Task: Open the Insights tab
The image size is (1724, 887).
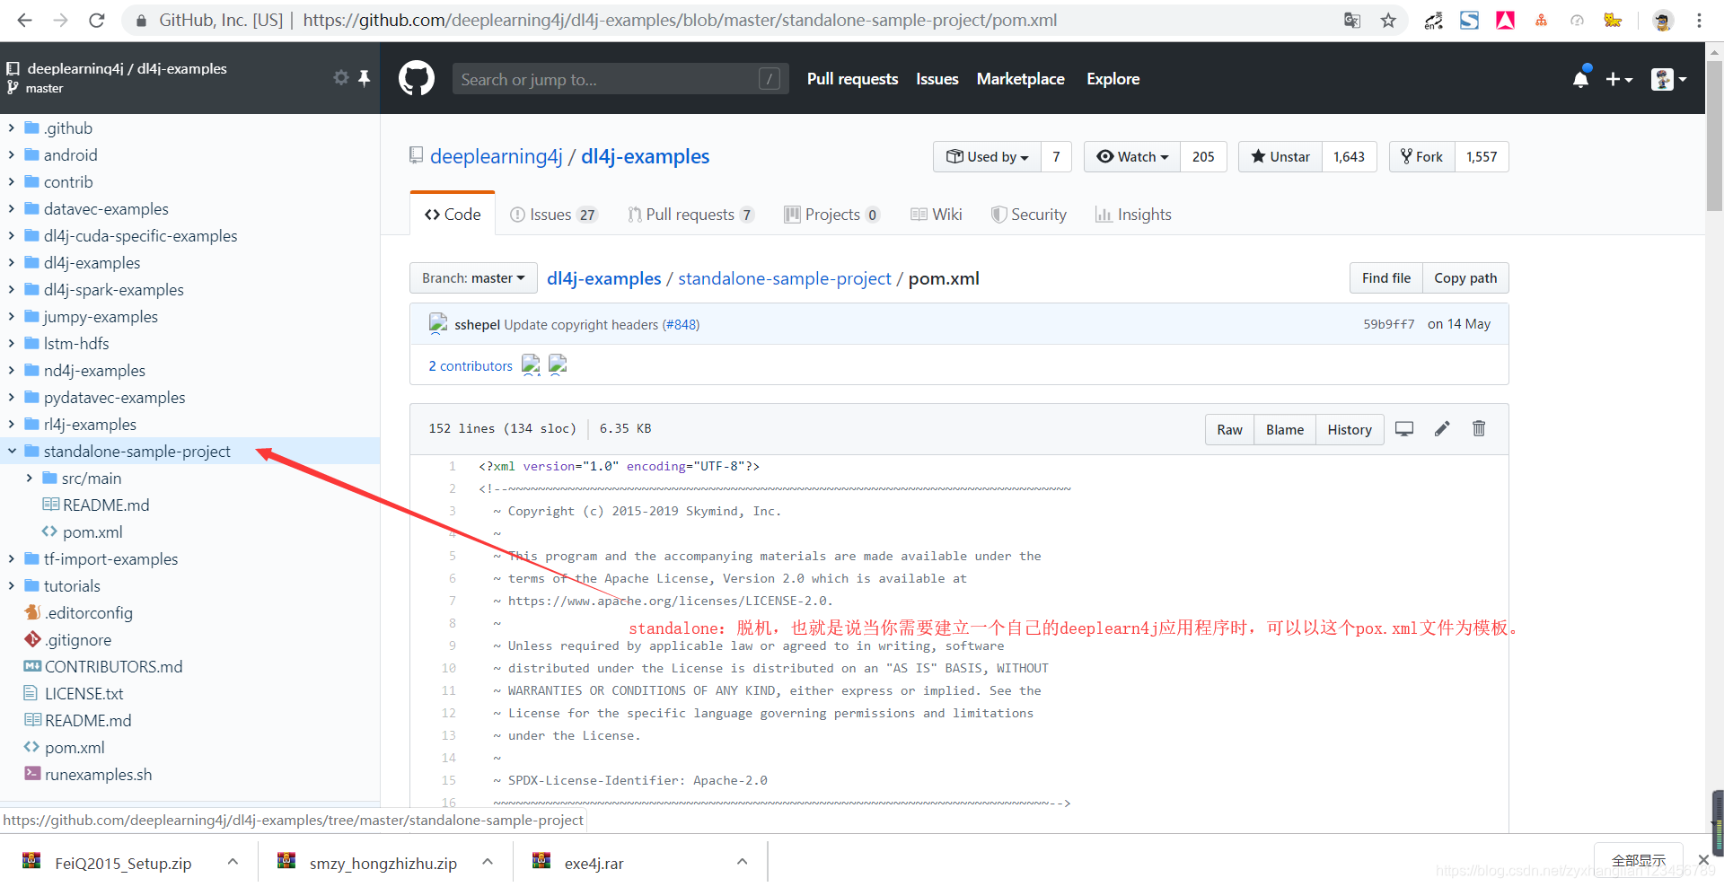Action: (1133, 215)
